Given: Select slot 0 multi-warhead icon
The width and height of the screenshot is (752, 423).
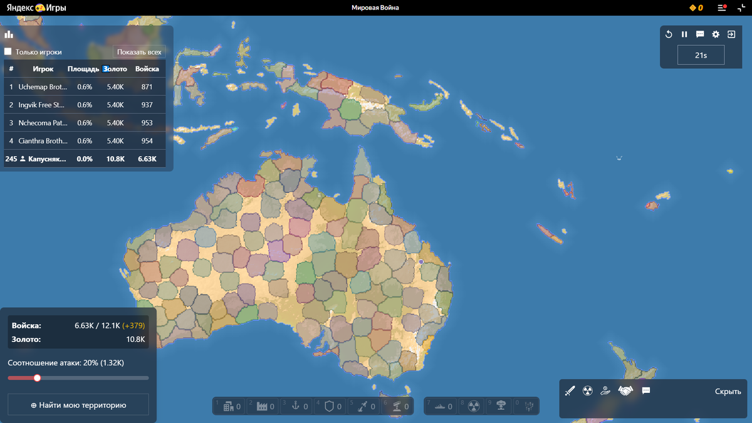Looking at the screenshot, I should [528, 406].
